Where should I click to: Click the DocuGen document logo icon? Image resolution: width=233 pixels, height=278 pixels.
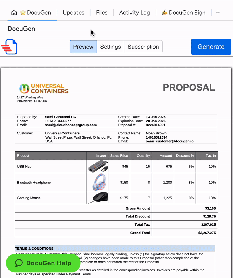(9, 47)
